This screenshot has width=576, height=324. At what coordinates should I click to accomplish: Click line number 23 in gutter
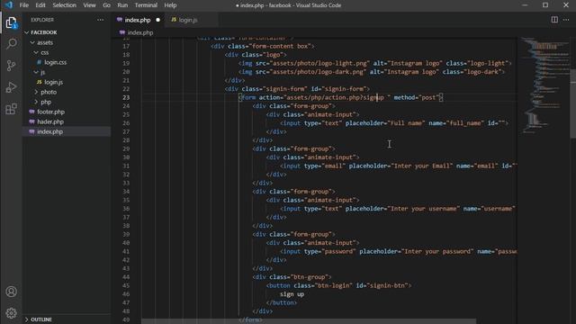click(x=126, y=98)
